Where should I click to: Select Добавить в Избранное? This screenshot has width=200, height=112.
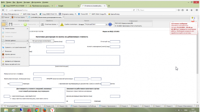tap(15, 61)
